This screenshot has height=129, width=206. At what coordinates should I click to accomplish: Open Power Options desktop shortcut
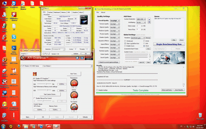pos(5,28)
